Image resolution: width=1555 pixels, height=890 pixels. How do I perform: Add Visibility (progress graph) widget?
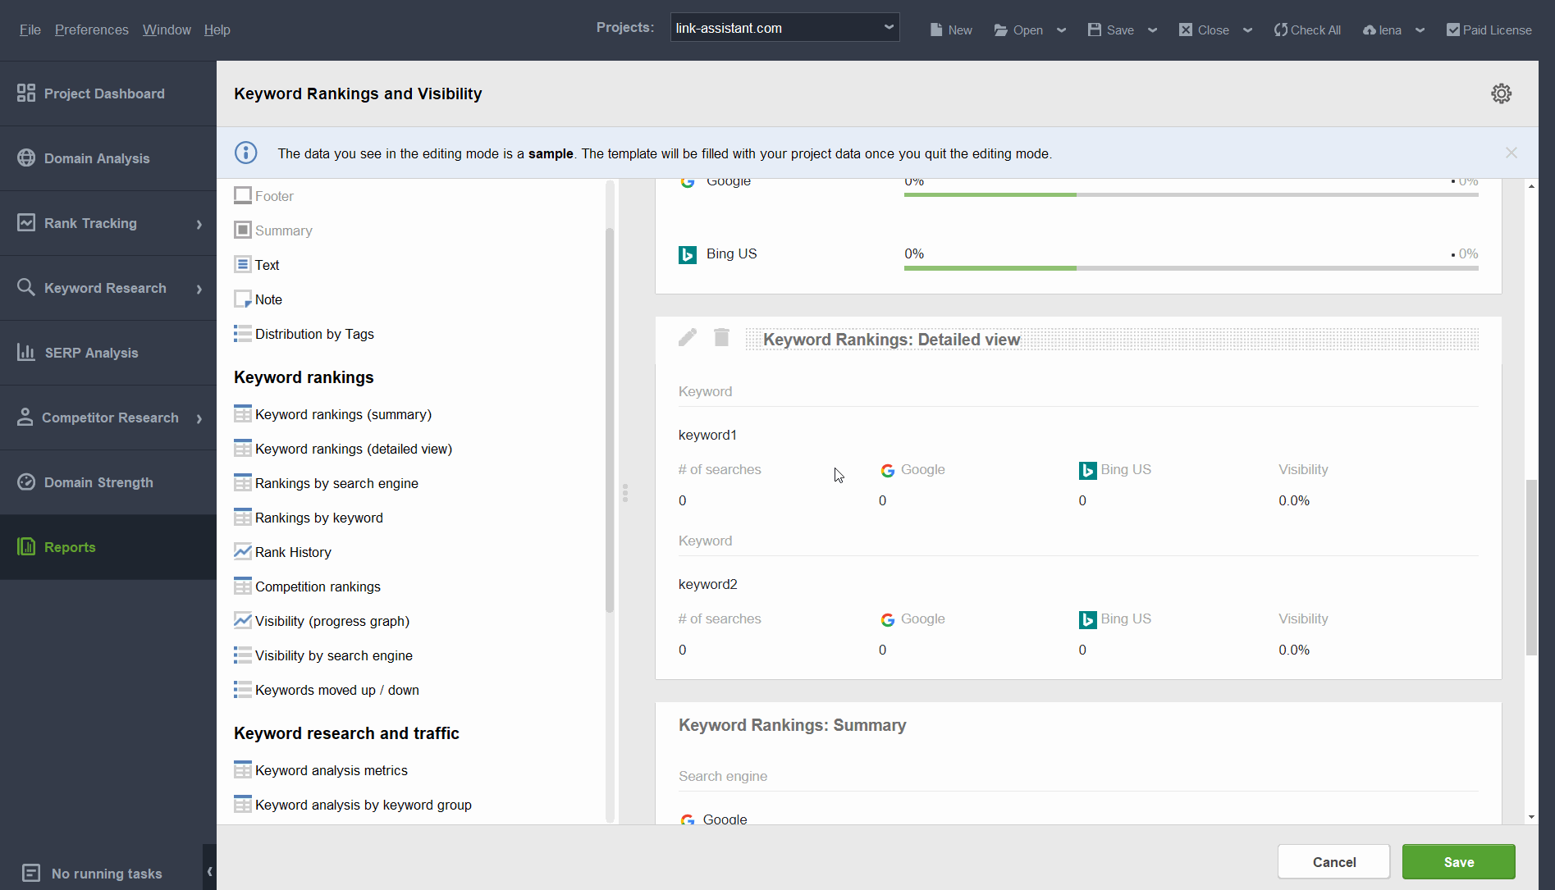click(x=322, y=621)
